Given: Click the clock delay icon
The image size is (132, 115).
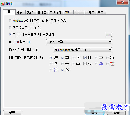Looking at the screenshot, I should click(78, 58).
